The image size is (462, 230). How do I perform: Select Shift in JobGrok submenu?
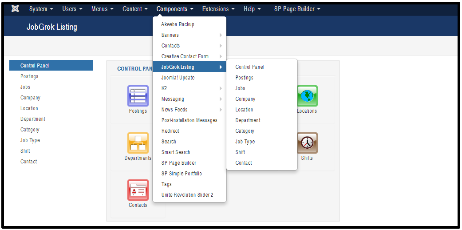click(262, 152)
